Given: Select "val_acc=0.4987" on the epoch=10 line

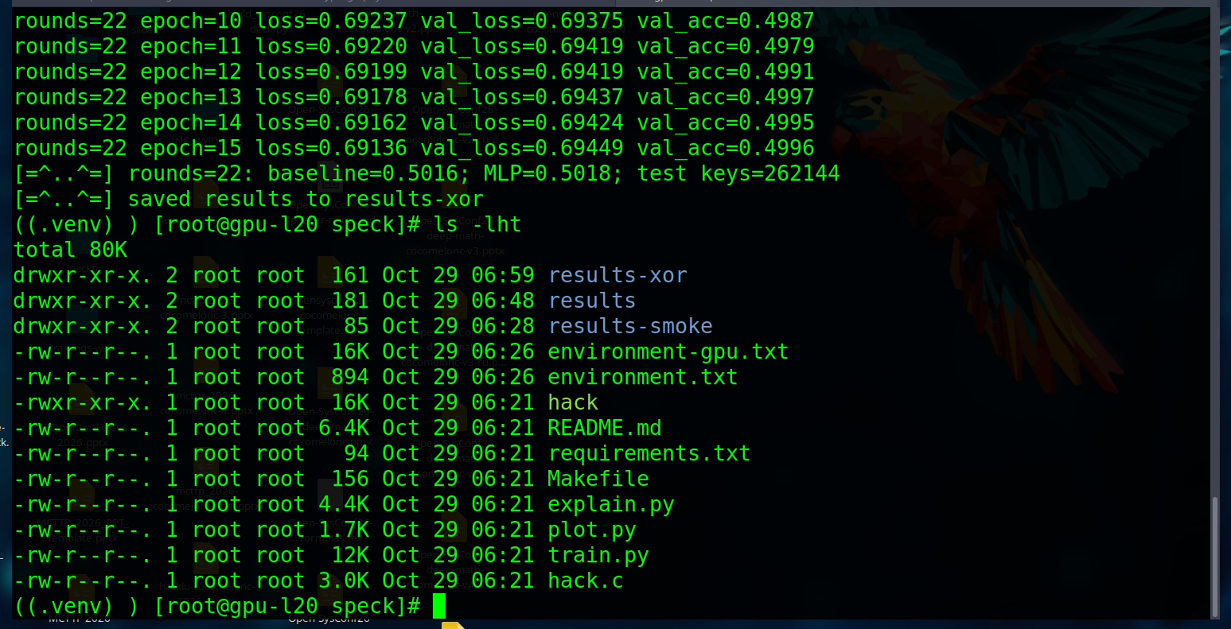Looking at the screenshot, I should point(726,21).
